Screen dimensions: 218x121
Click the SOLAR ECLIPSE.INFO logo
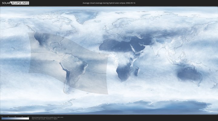pos(15,3)
